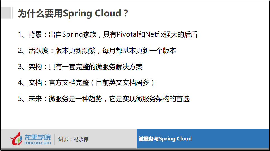Select the slide title 为什么要用Spring Cloud
Screen dimensions: 270x151
click(73, 13)
